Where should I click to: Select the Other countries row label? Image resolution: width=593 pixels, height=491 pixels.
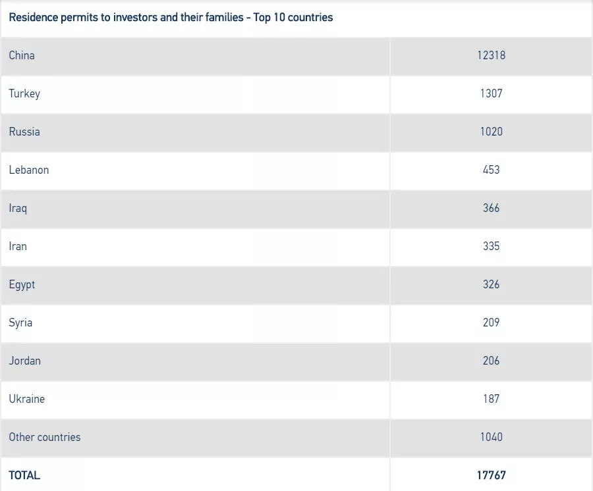click(x=45, y=437)
